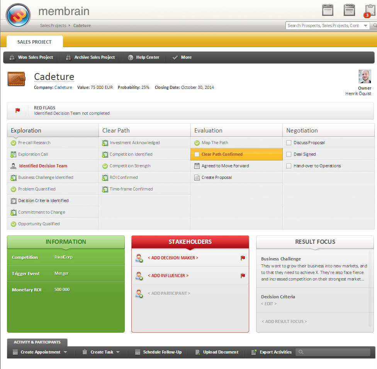377x369 pixels.
Task: Click < EDIT > under Decision Criteria
Action: [269, 304]
